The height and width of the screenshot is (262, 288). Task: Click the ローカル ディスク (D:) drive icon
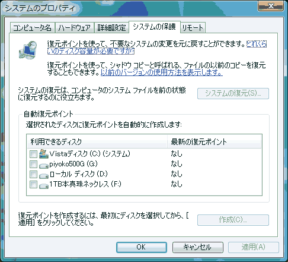[44, 175]
